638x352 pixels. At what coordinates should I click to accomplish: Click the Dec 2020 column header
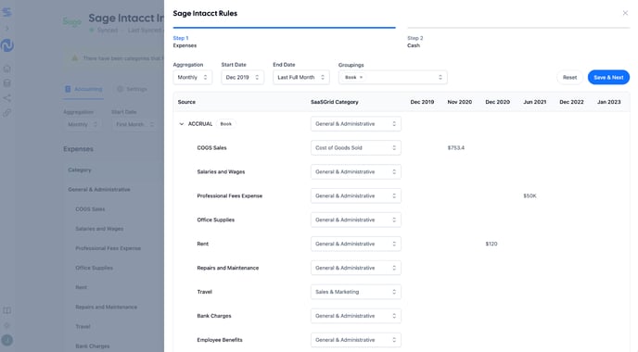point(497,102)
